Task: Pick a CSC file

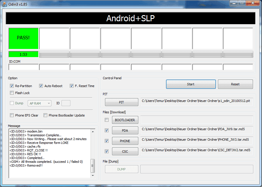Action: click(125, 151)
